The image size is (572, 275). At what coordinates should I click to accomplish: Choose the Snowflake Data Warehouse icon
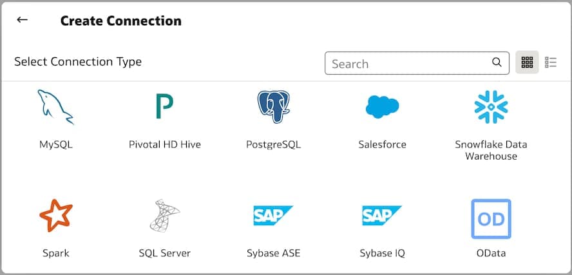point(491,107)
